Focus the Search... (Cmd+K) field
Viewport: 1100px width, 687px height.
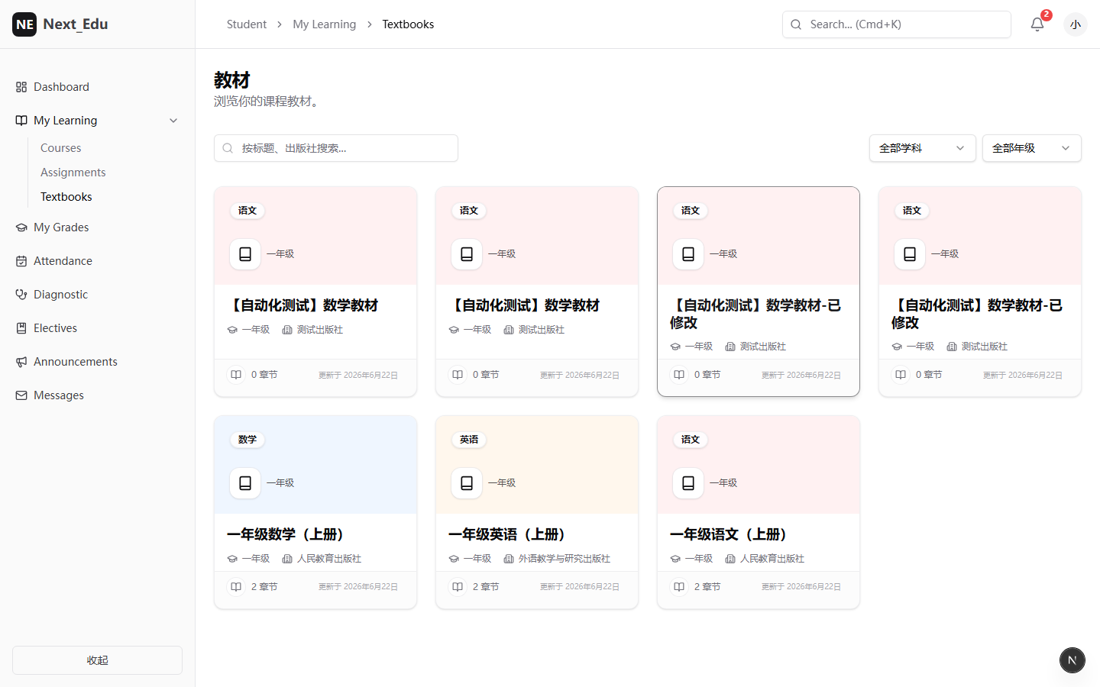(897, 24)
